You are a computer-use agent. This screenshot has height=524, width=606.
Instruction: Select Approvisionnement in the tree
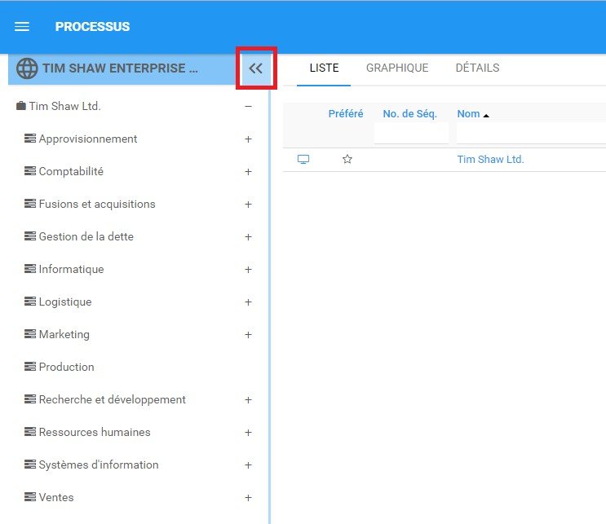pyautogui.click(x=88, y=139)
